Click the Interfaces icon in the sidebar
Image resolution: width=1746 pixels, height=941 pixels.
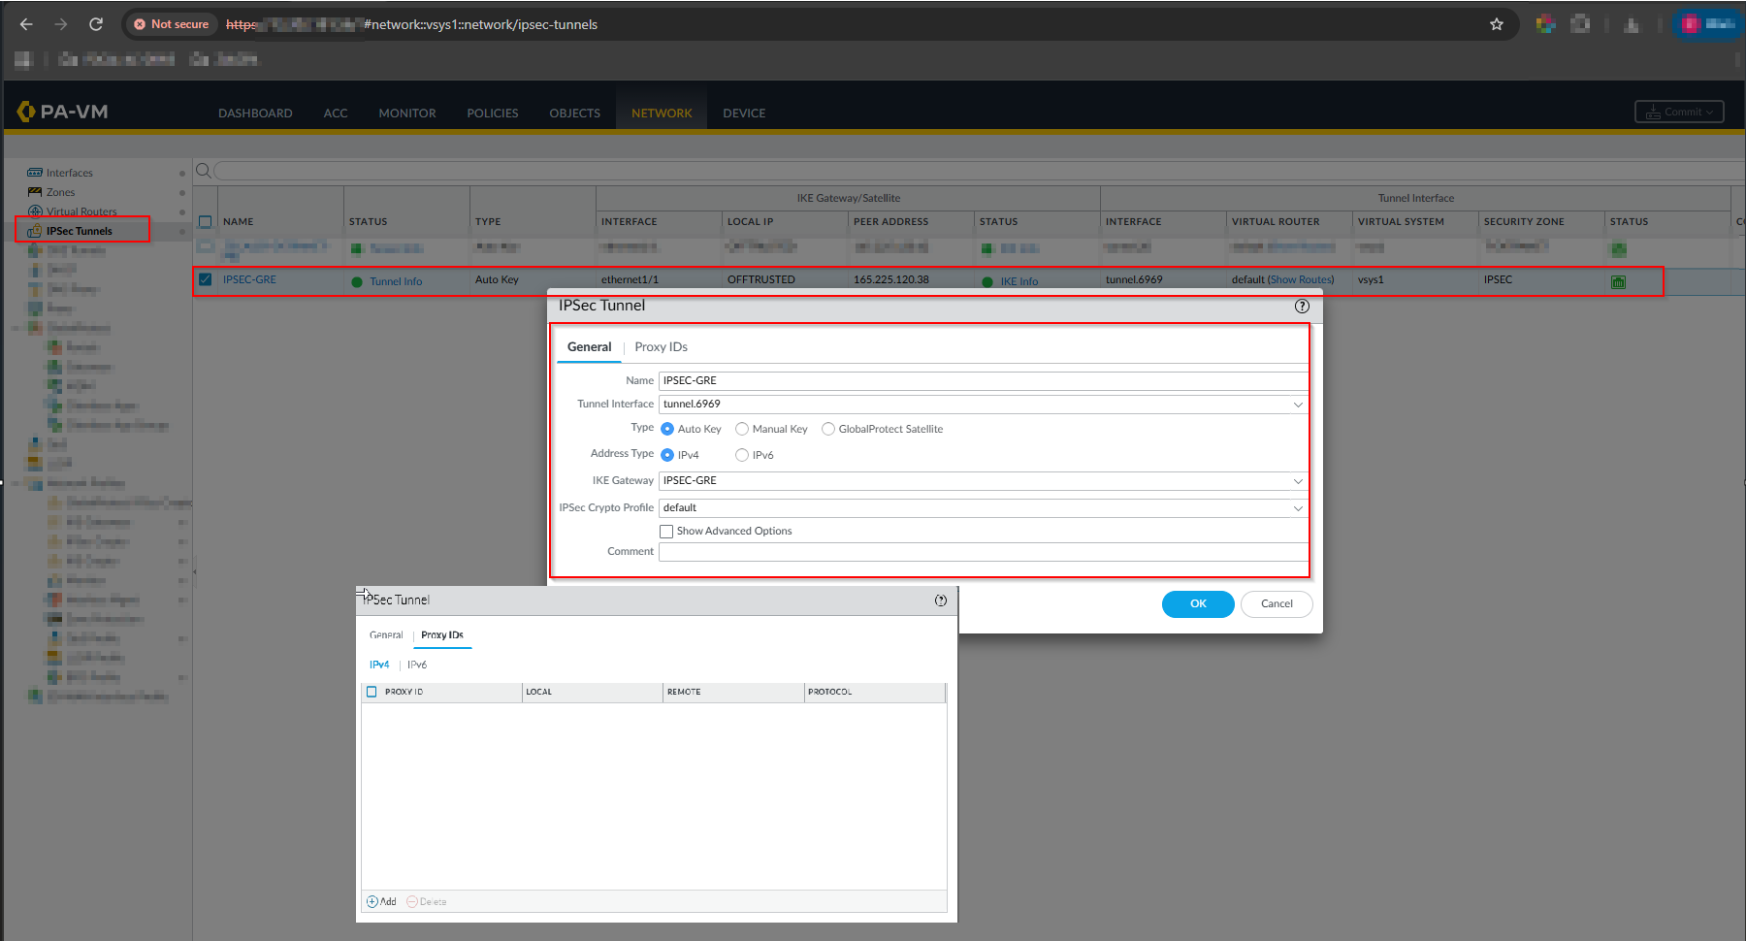35,173
